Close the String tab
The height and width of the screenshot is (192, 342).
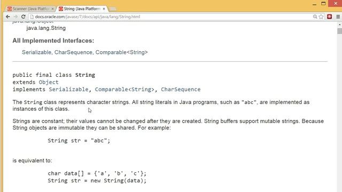(x=104, y=9)
